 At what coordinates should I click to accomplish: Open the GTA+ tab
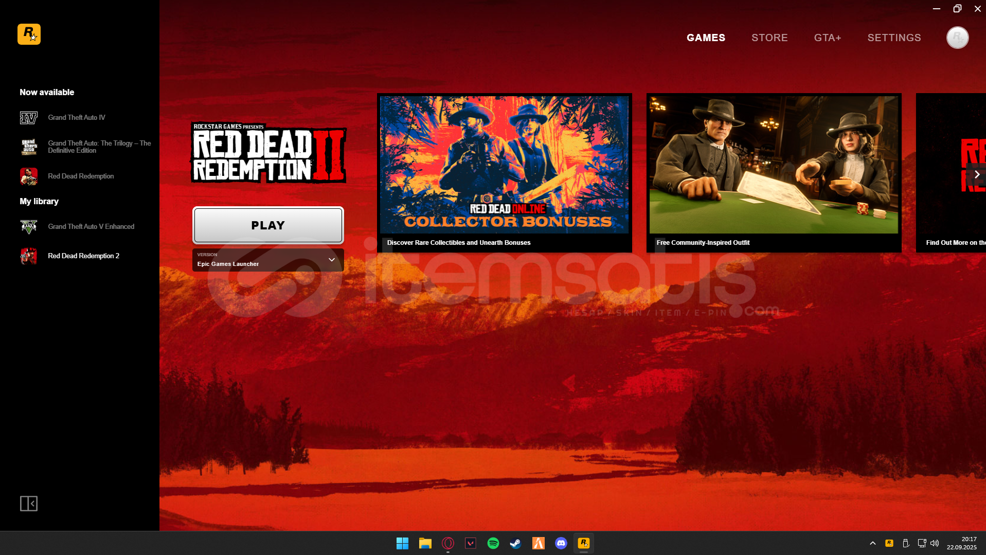(x=828, y=38)
